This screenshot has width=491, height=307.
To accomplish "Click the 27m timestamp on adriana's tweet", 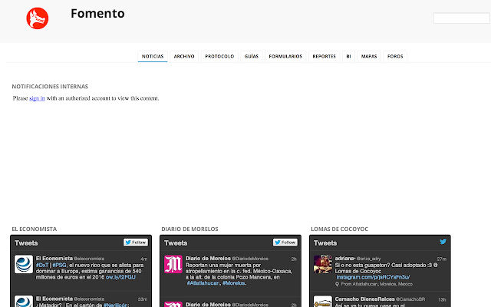I will point(442,259).
